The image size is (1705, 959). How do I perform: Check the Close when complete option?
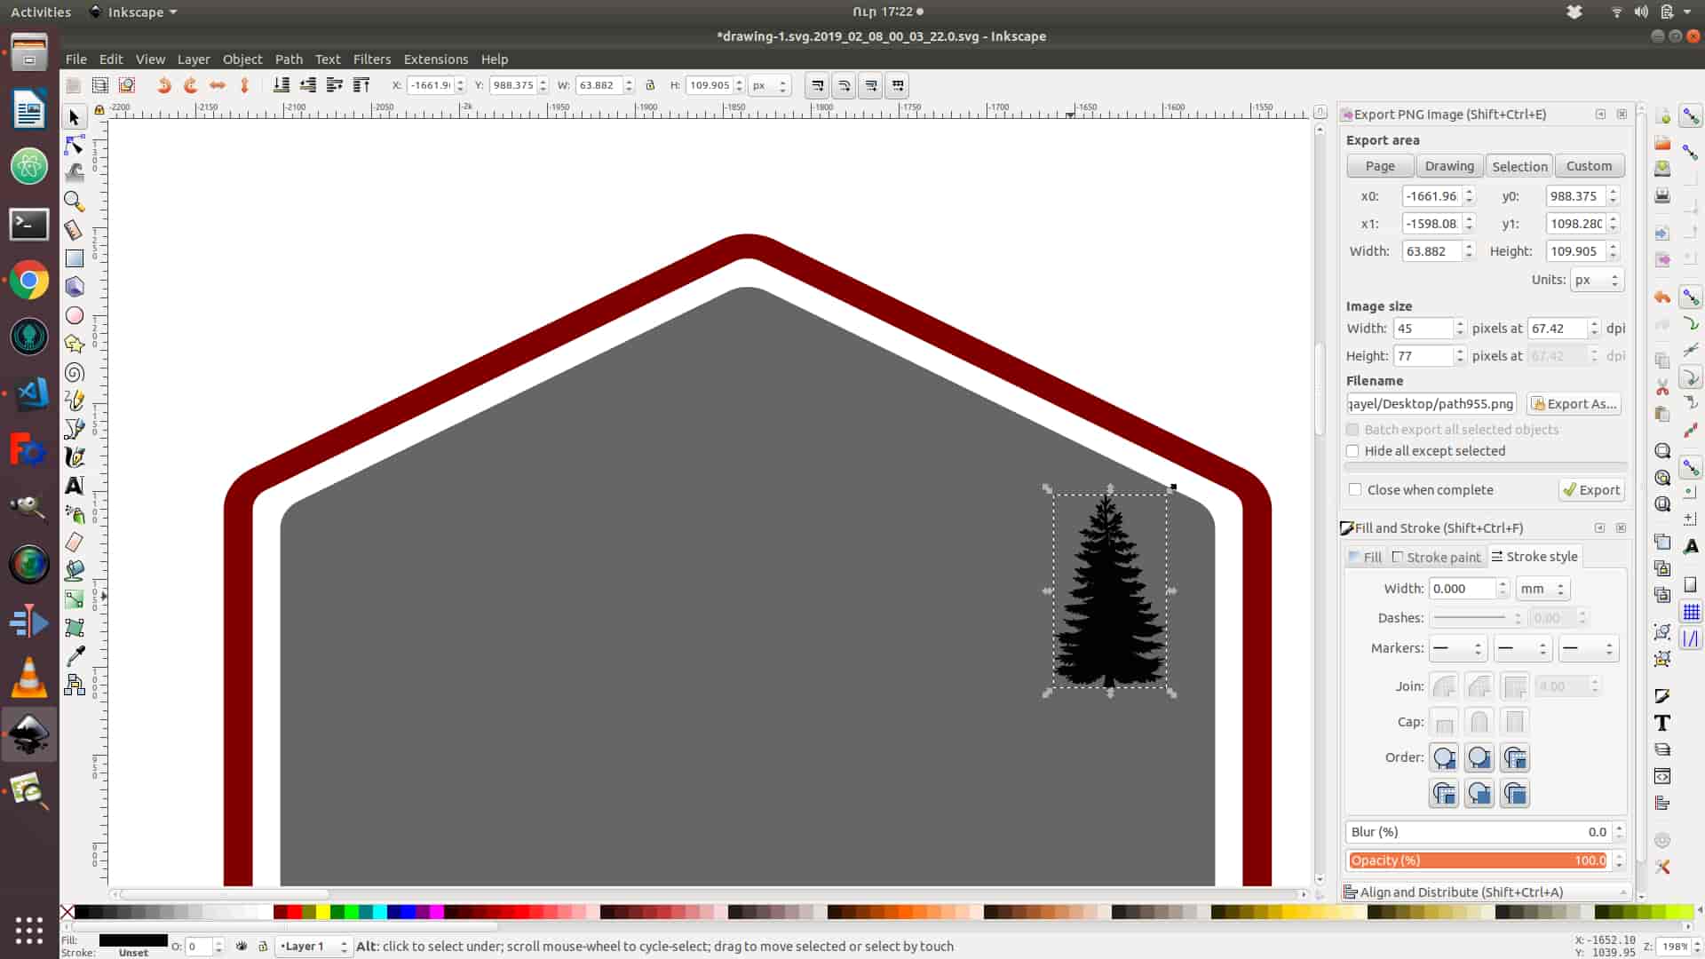click(x=1355, y=490)
